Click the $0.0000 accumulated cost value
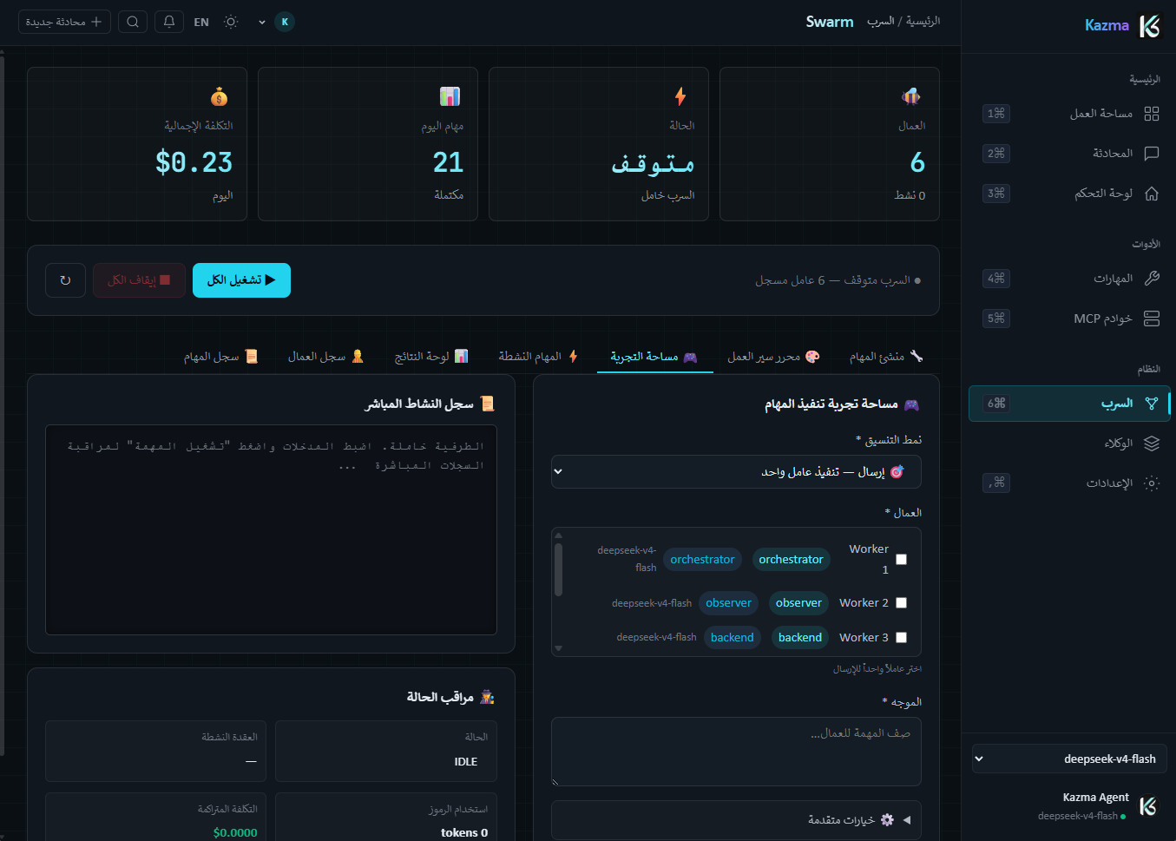 tap(235, 833)
